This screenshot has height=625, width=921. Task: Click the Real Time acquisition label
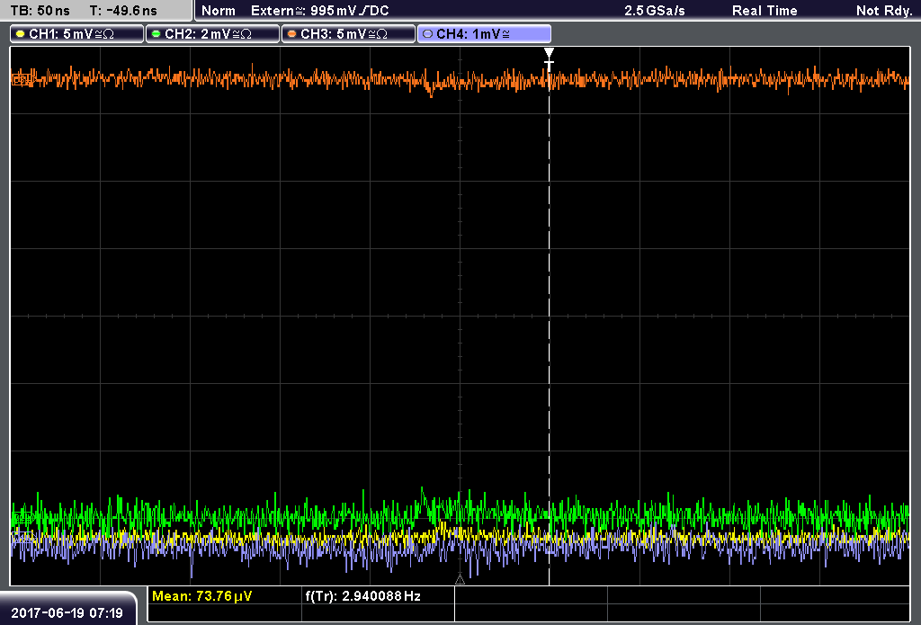point(765,11)
